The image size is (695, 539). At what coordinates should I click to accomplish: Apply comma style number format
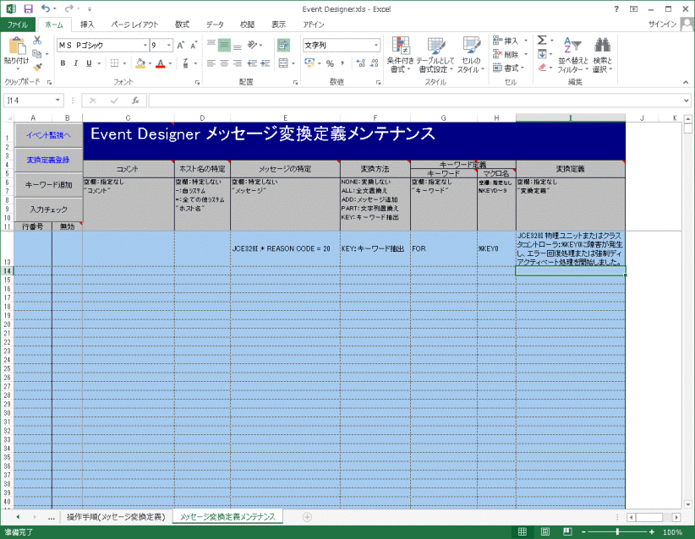[342, 63]
